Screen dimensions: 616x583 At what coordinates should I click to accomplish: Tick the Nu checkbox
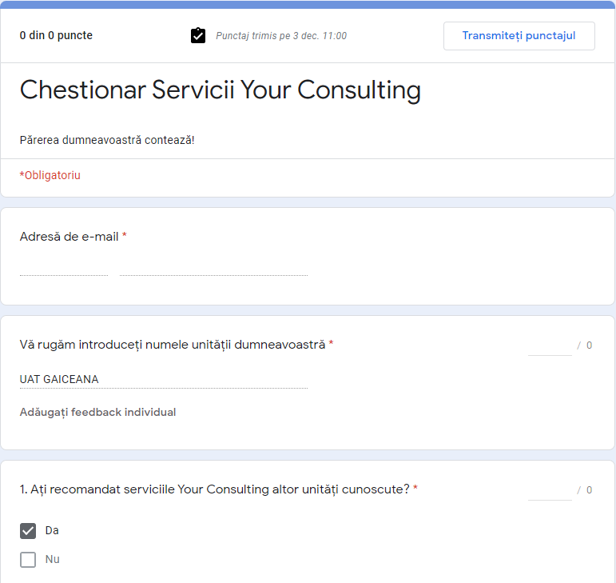tap(28, 560)
